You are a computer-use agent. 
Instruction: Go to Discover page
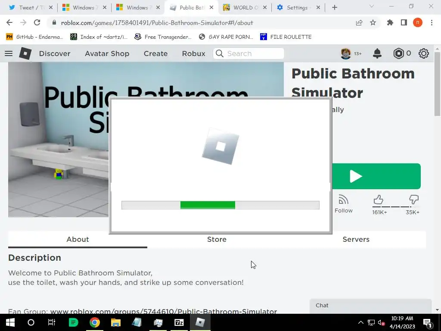click(55, 53)
